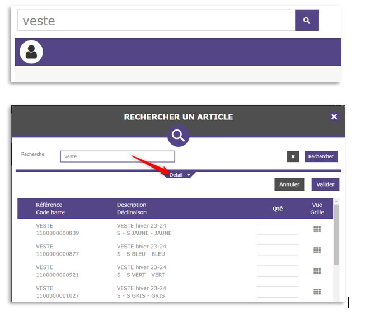Click the S - S JAUNE - JAUNE variant

pyautogui.click(x=144, y=233)
